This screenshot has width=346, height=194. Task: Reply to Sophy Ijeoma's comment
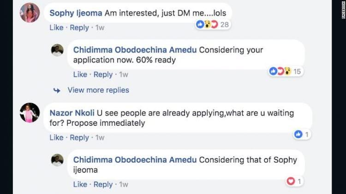tap(79, 28)
